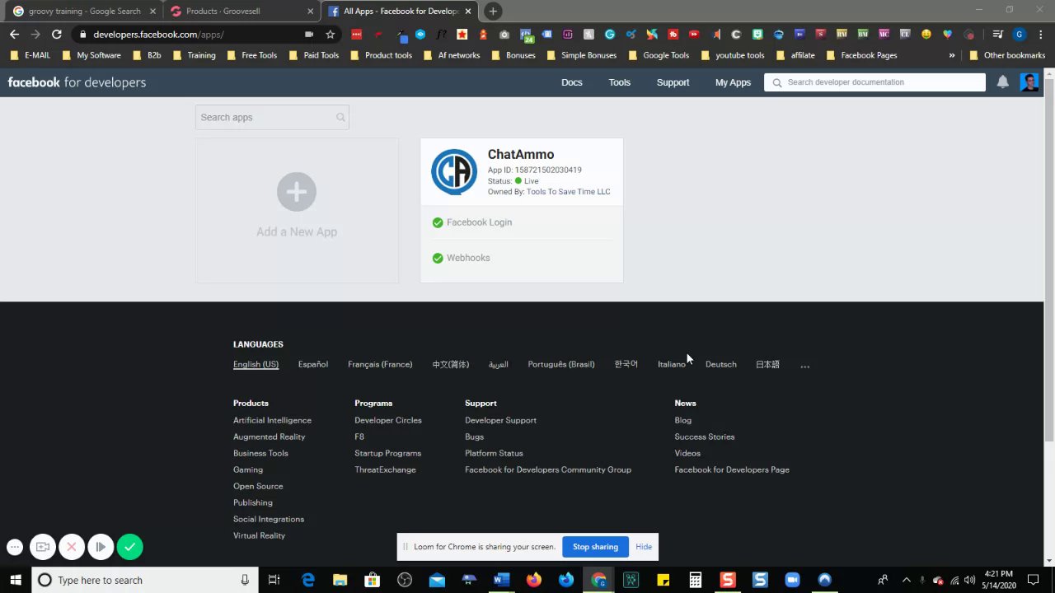Screen dimensions: 1055x593
Task: Click the browser address bar URL
Action: click(158, 35)
